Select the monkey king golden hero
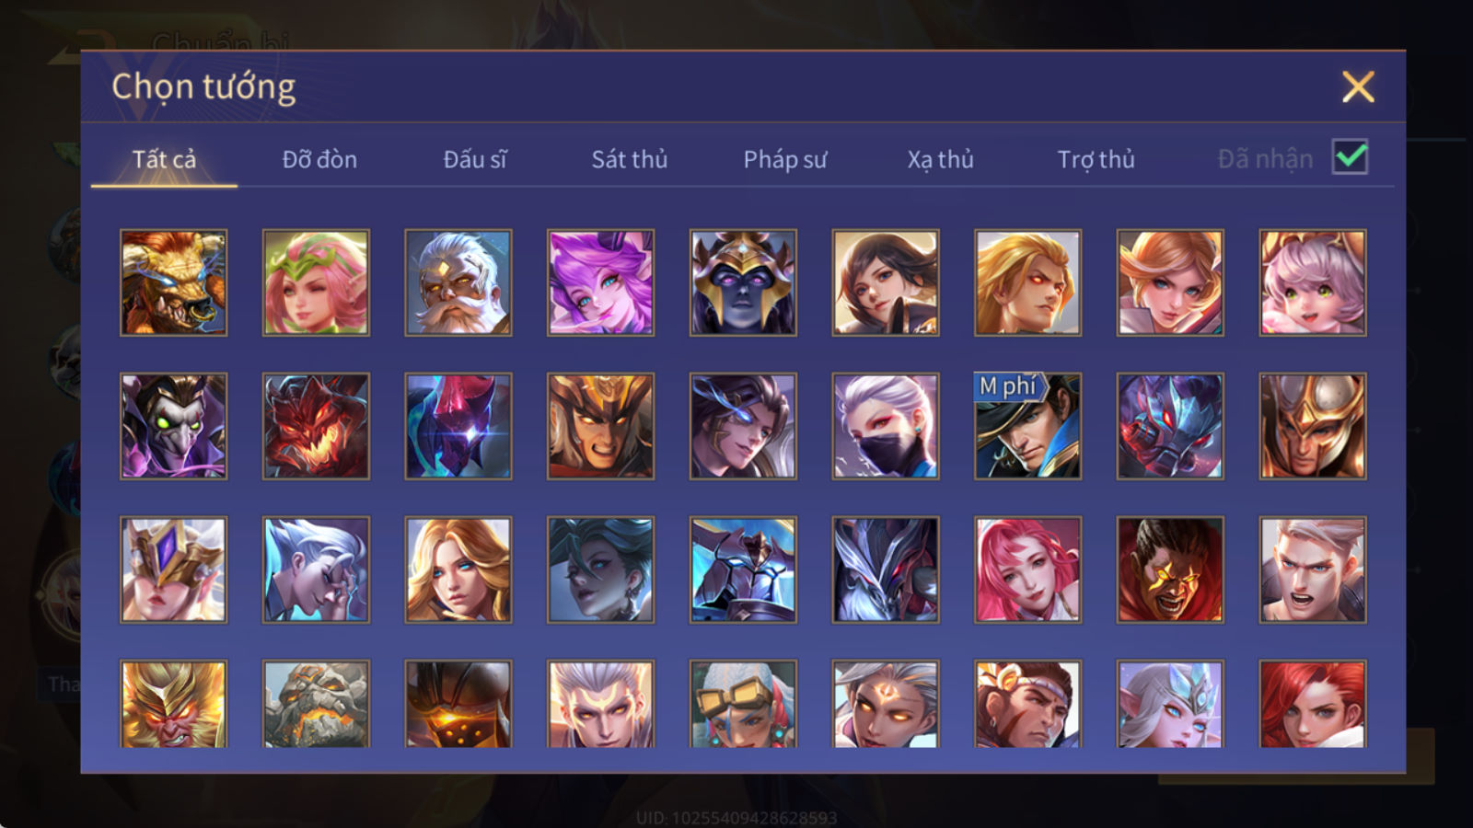This screenshot has width=1473, height=828. coord(173,704)
